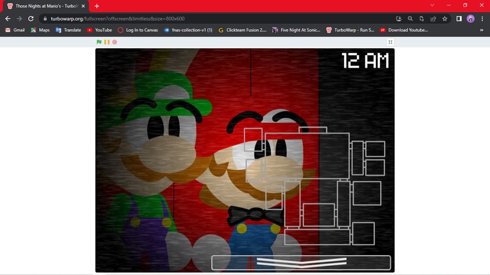Viewport: 490px width, 275px height.
Task: Minimize the Chrome window
Action: (449, 5)
